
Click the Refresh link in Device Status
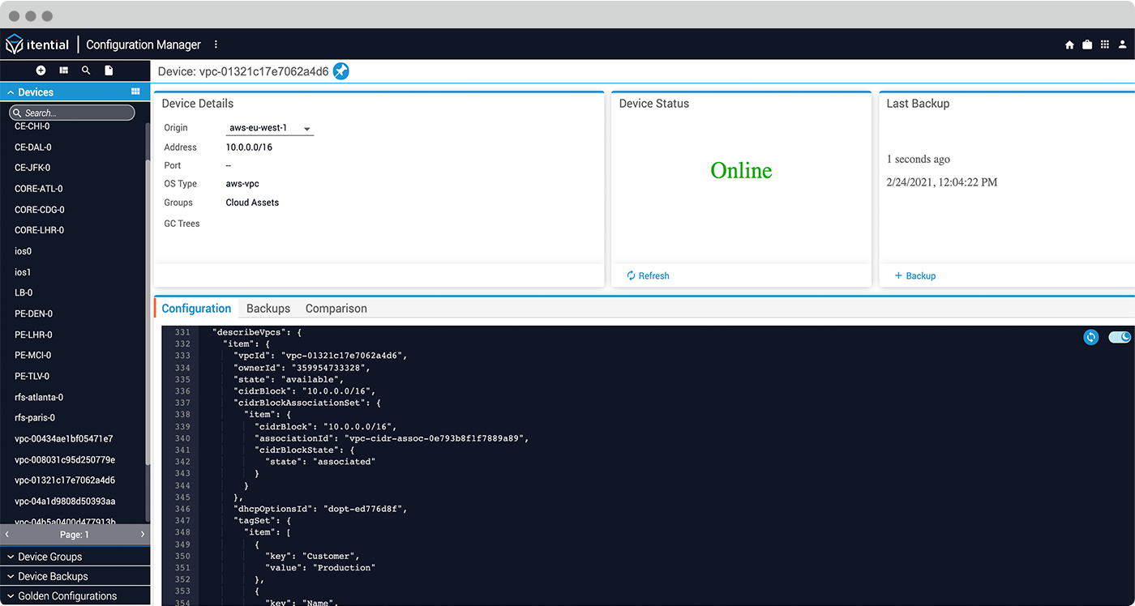647,275
